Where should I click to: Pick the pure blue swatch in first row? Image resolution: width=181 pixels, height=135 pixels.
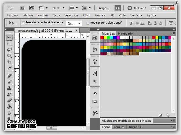pos(115,38)
